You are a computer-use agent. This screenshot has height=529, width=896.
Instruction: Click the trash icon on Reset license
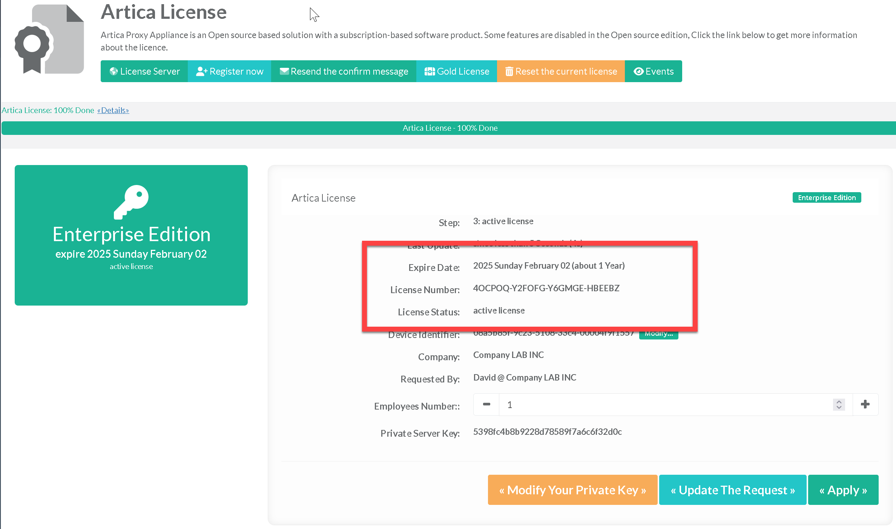(x=509, y=71)
